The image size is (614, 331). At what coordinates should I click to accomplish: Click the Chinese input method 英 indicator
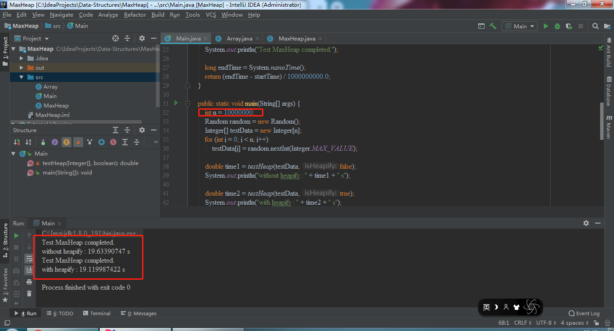(486, 307)
